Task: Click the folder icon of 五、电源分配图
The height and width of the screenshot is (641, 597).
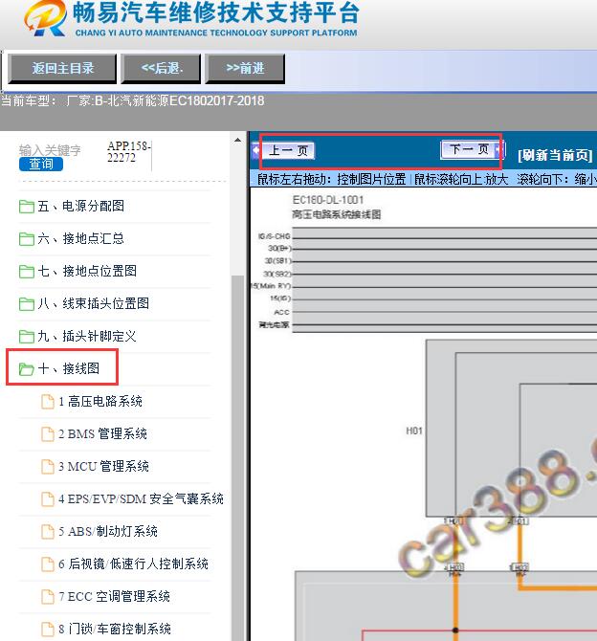Action: pos(27,206)
